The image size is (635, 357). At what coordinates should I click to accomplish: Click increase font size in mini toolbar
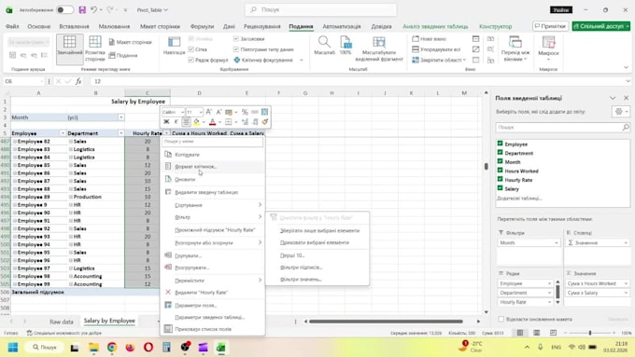[x=209, y=112]
